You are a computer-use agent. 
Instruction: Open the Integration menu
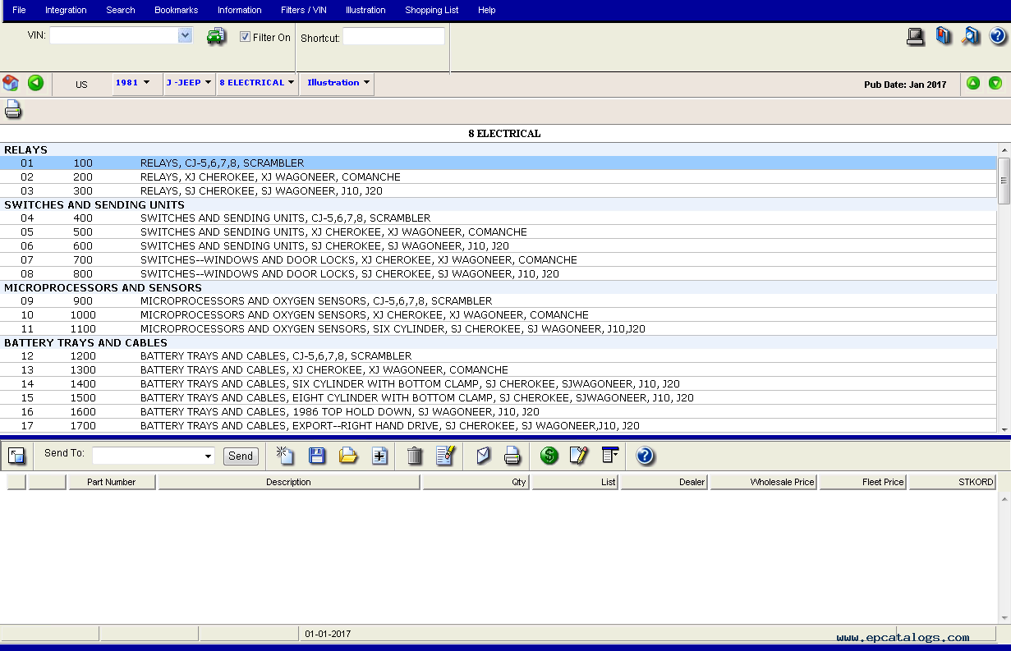click(66, 10)
